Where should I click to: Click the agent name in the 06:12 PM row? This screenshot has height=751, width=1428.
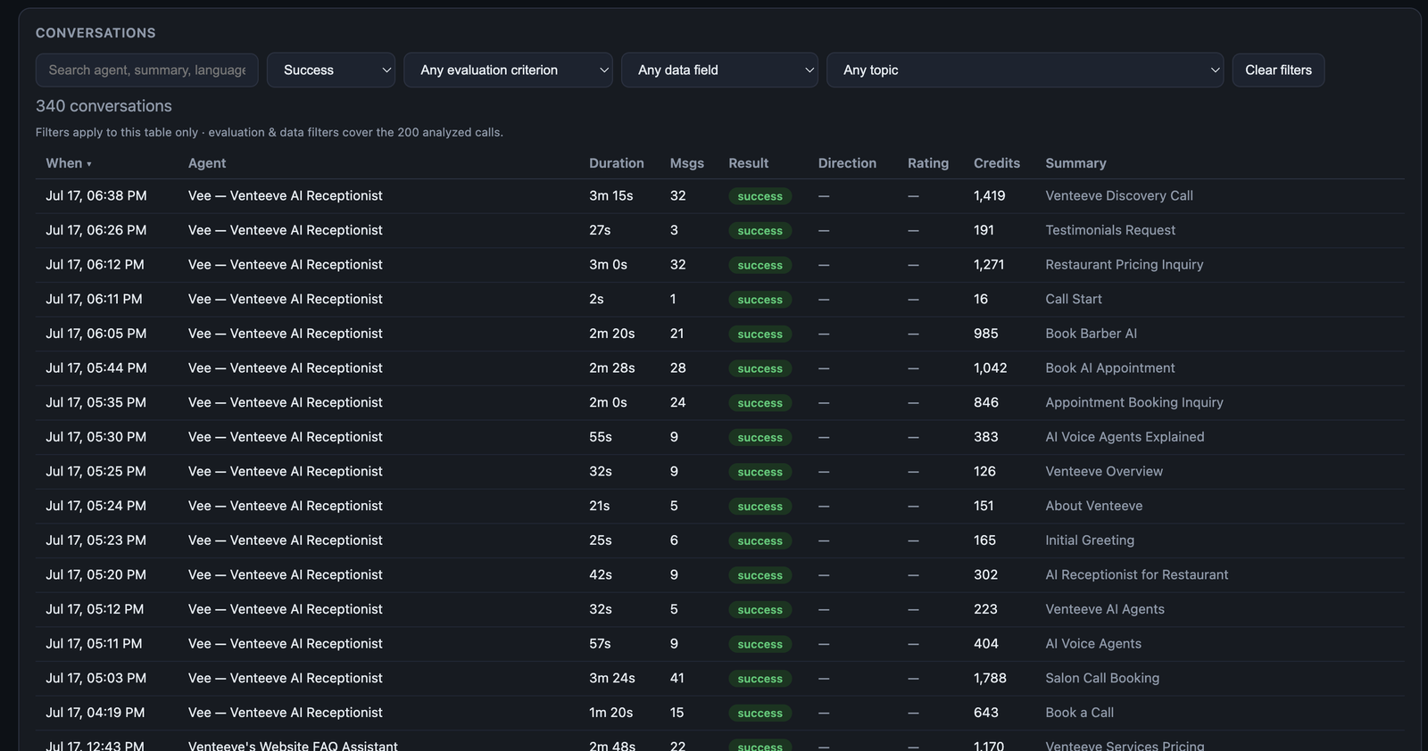pyautogui.click(x=286, y=265)
